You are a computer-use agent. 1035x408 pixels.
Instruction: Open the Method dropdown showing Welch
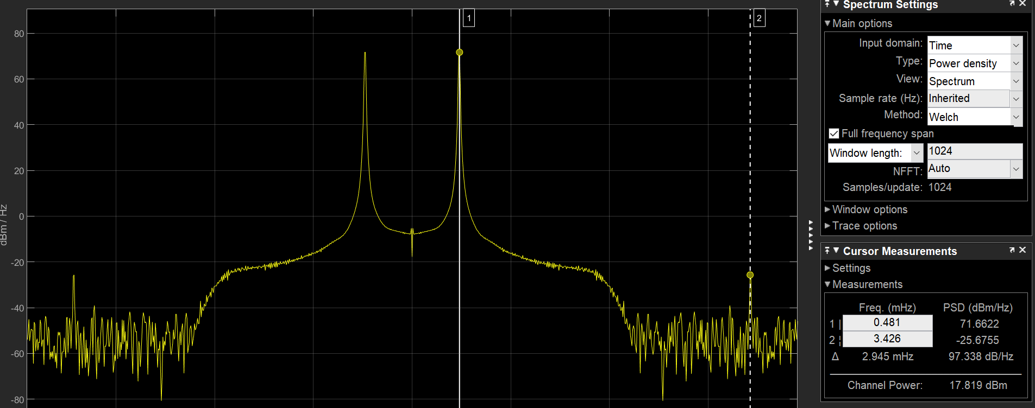pyautogui.click(x=1016, y=117)
